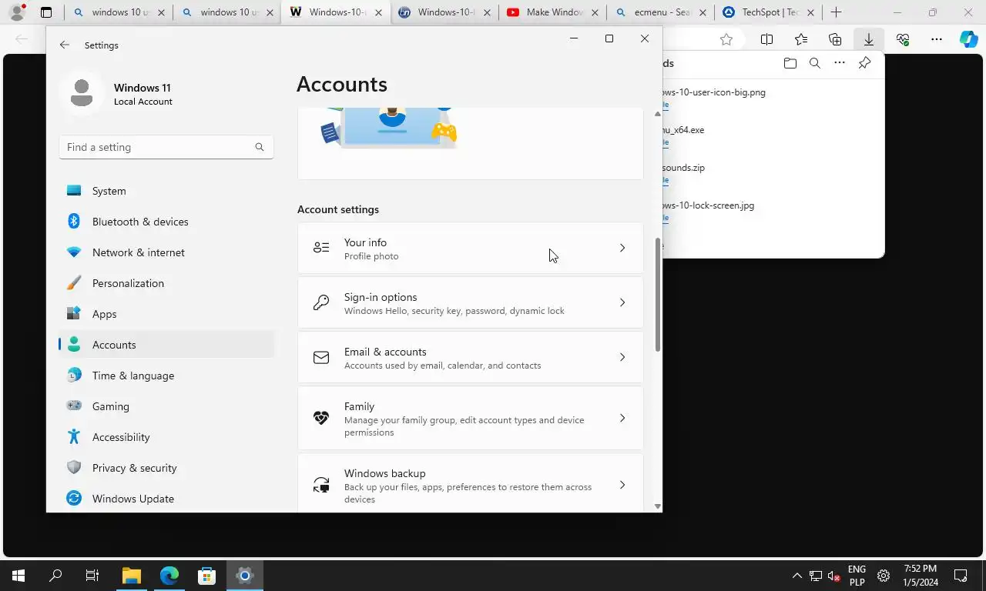Expand Sign-in options chevron arrow

pyautogui.click(x=622, y=302)
